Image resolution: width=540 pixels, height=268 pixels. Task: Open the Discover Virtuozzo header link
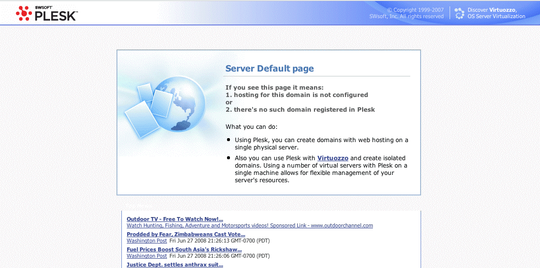point(496,13)
